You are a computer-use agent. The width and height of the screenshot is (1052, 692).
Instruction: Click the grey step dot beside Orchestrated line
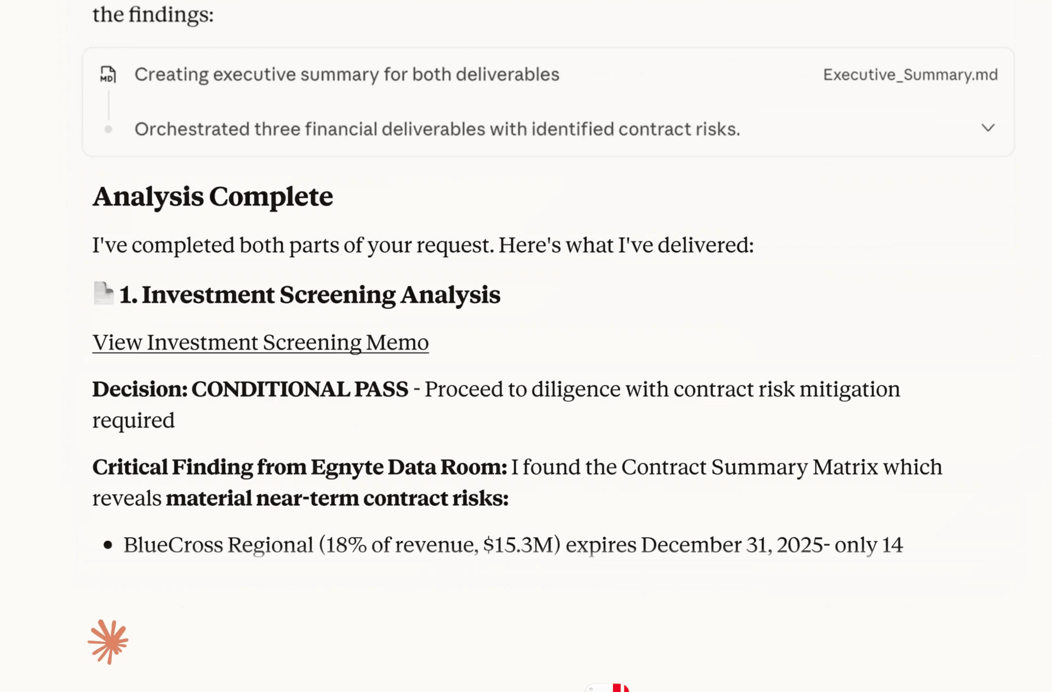coord(108,129)
